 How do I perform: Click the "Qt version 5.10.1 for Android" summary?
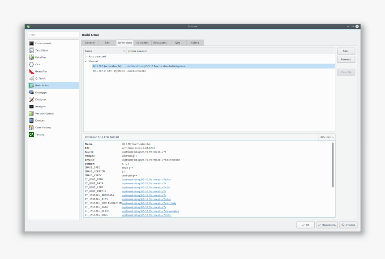pos(102,137)
